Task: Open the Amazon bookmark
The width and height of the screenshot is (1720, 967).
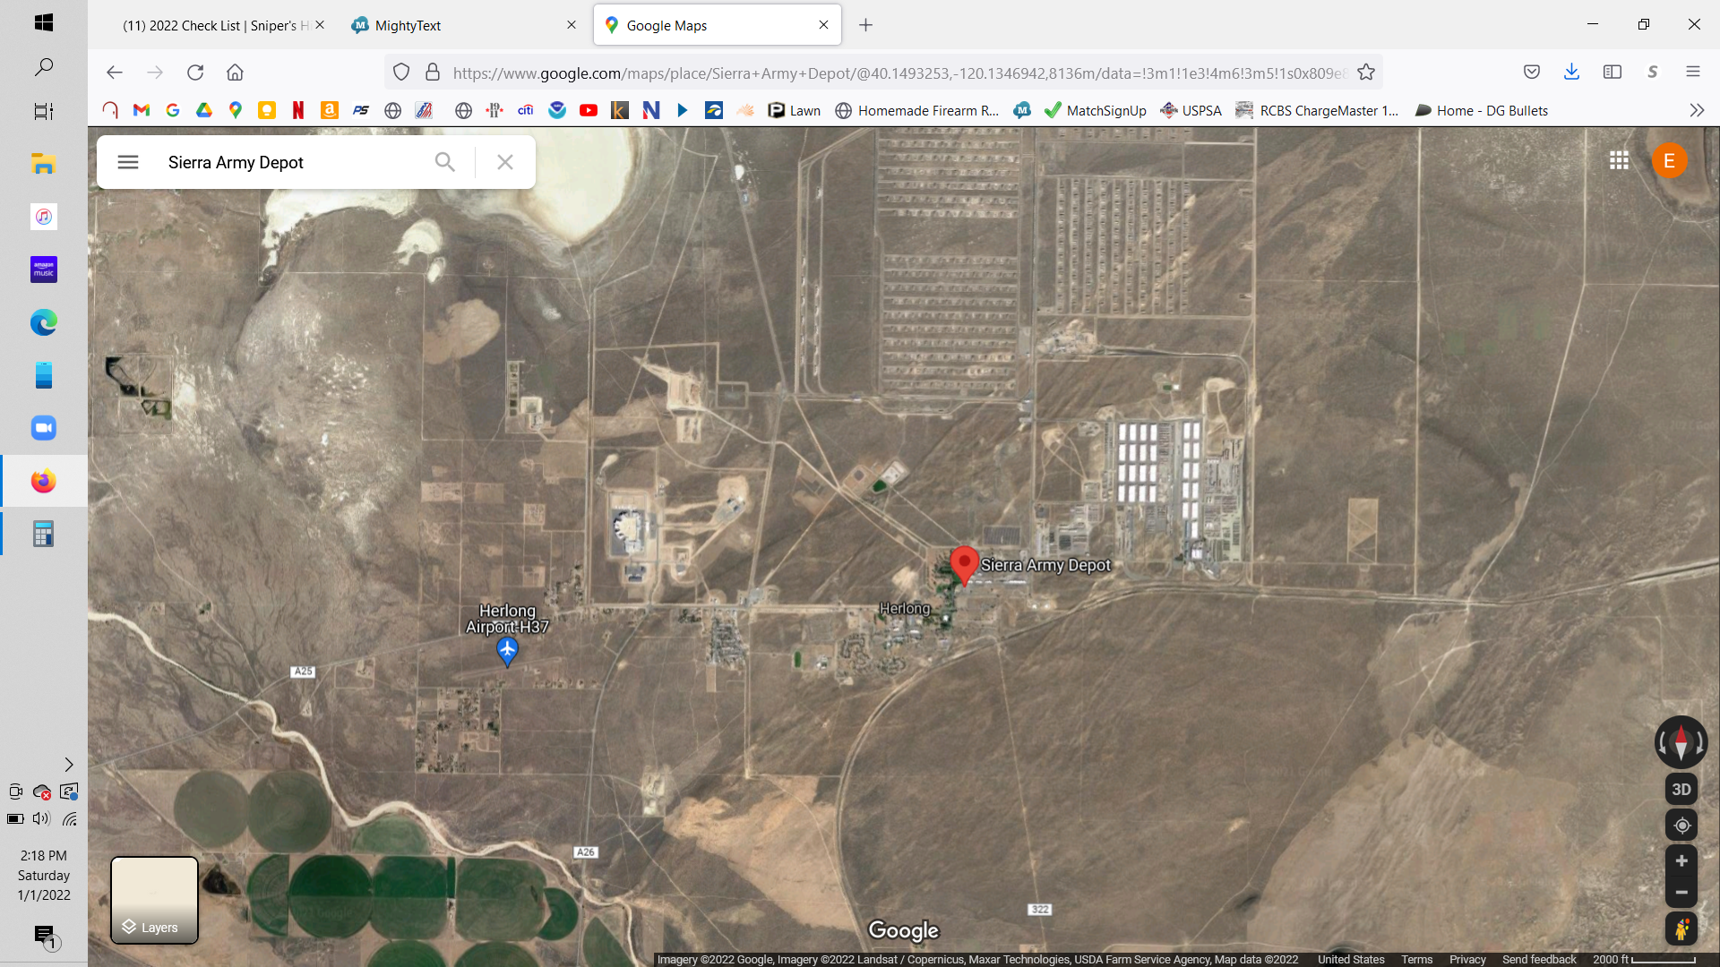Action: (330, 110)
